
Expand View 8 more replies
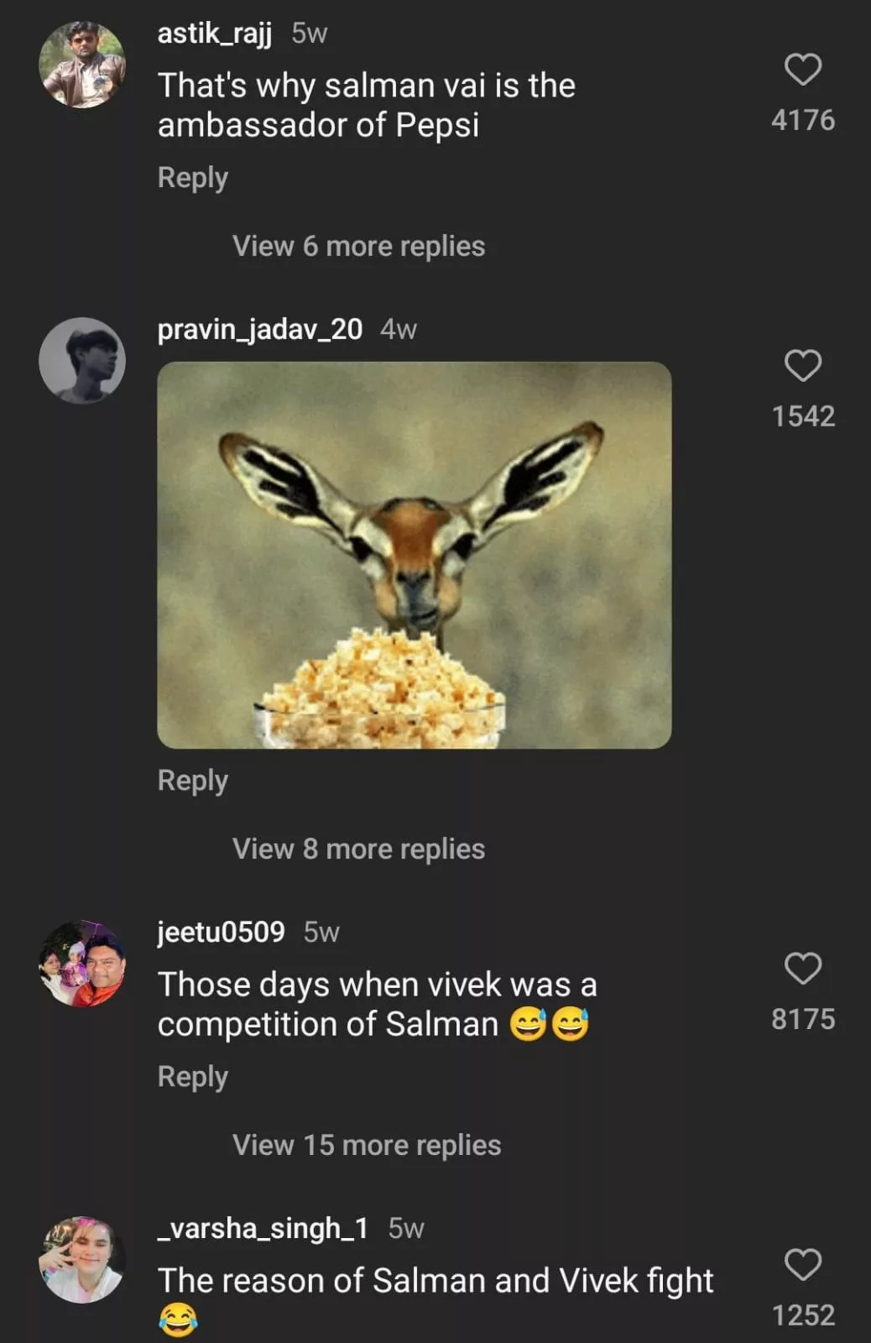tap(358, 849)
